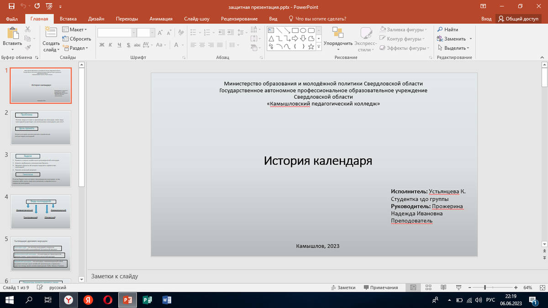The image size is (548, 308).
Task: Click the Общий доступ (Share) button
Action: [x=519, y=19]
